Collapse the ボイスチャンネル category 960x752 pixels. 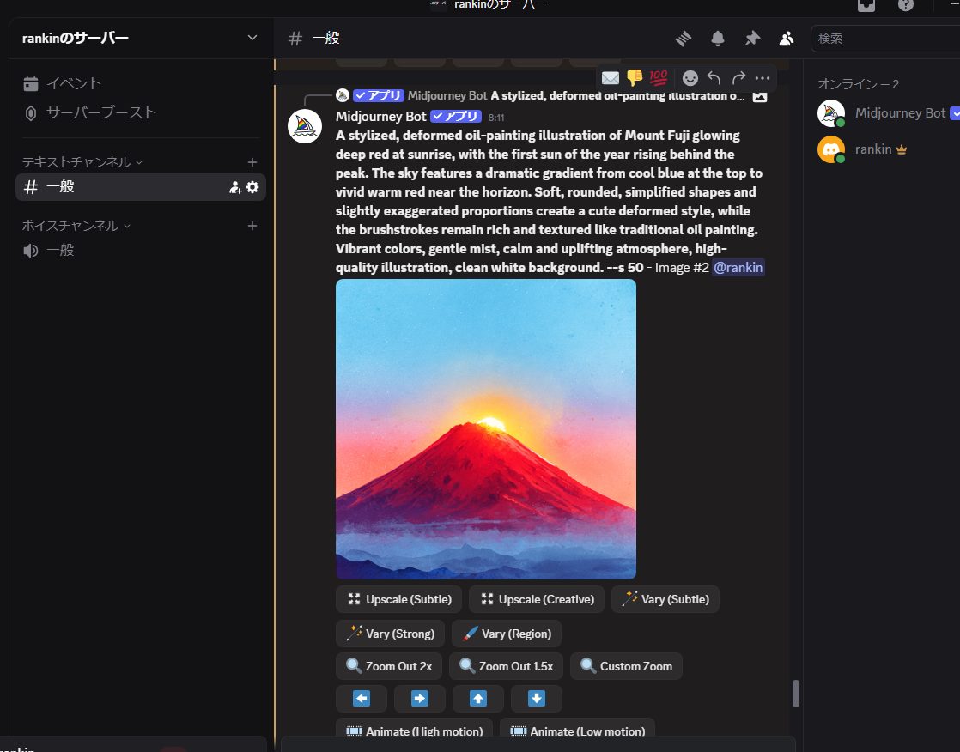pos(76,226)
